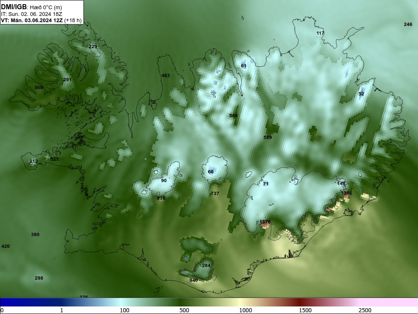Click the map value 284

pos(206,265)
